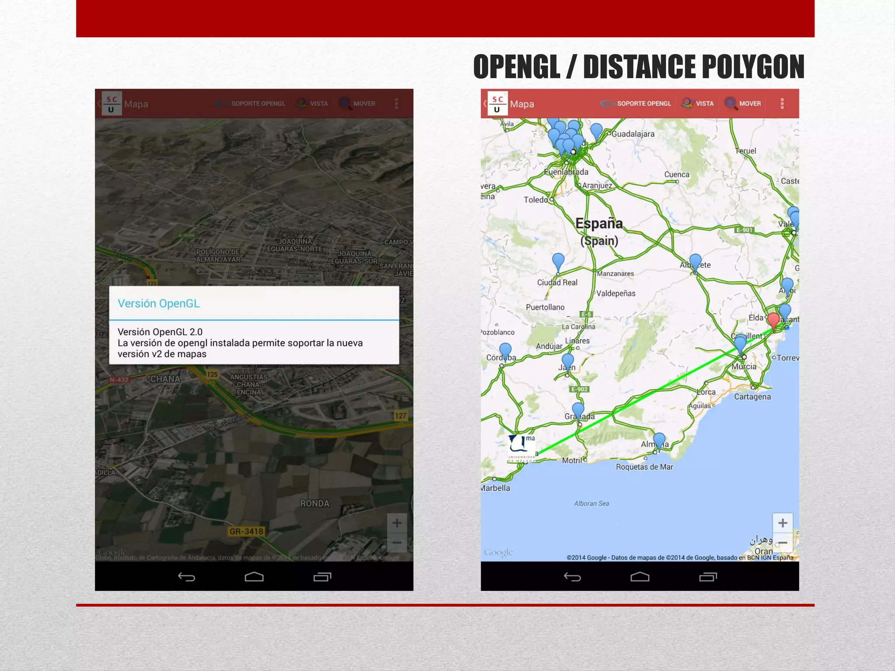This screenshot has width=895, height=671.
Task: Click the Versión OpenGL dialog title
Action: (x=159, y=304)
